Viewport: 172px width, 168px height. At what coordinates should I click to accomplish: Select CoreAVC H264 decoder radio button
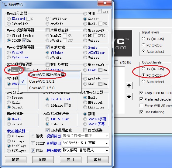tap(9, 70)
